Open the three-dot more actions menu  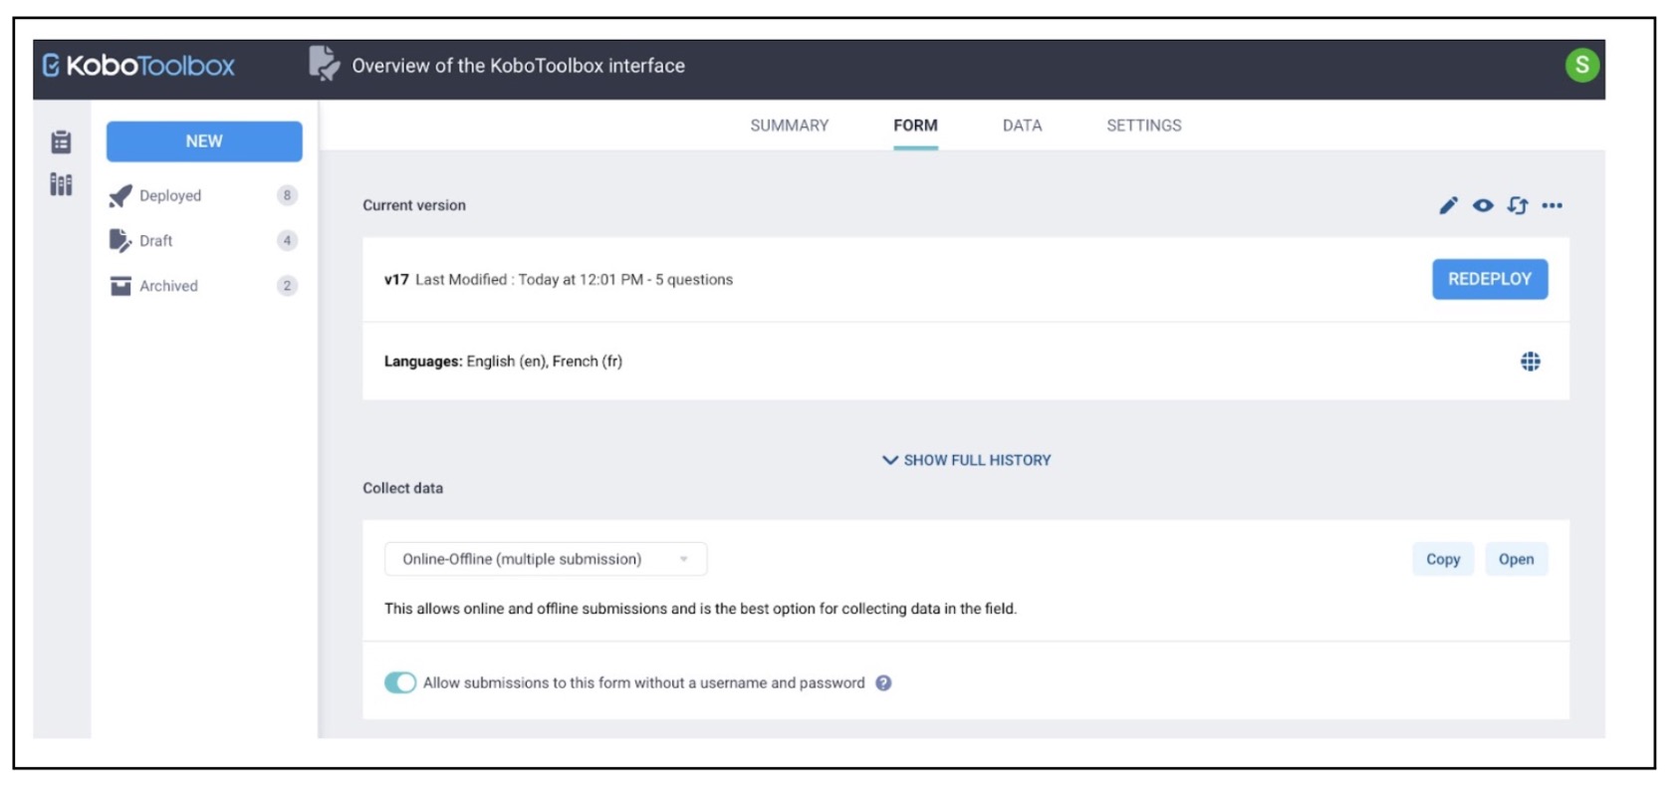click(x=1552, y=205)
